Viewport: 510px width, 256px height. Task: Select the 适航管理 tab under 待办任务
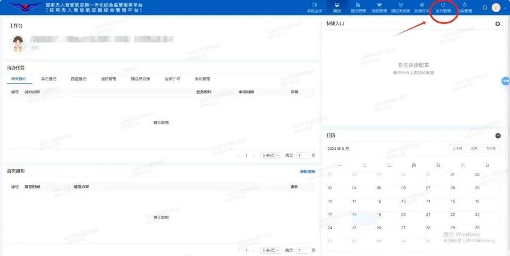click(x=109, y=79)
